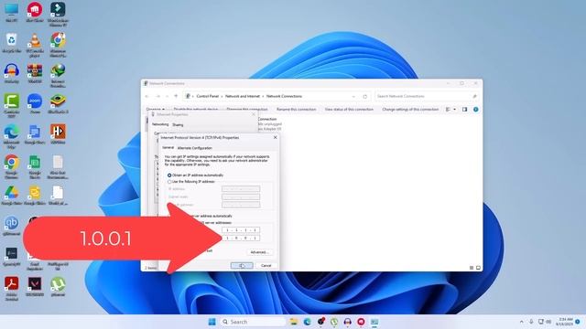The image size is (586, 329).
Task: Launch qBittorrent desktop shortcut
Action: click(x=12, y=226)
